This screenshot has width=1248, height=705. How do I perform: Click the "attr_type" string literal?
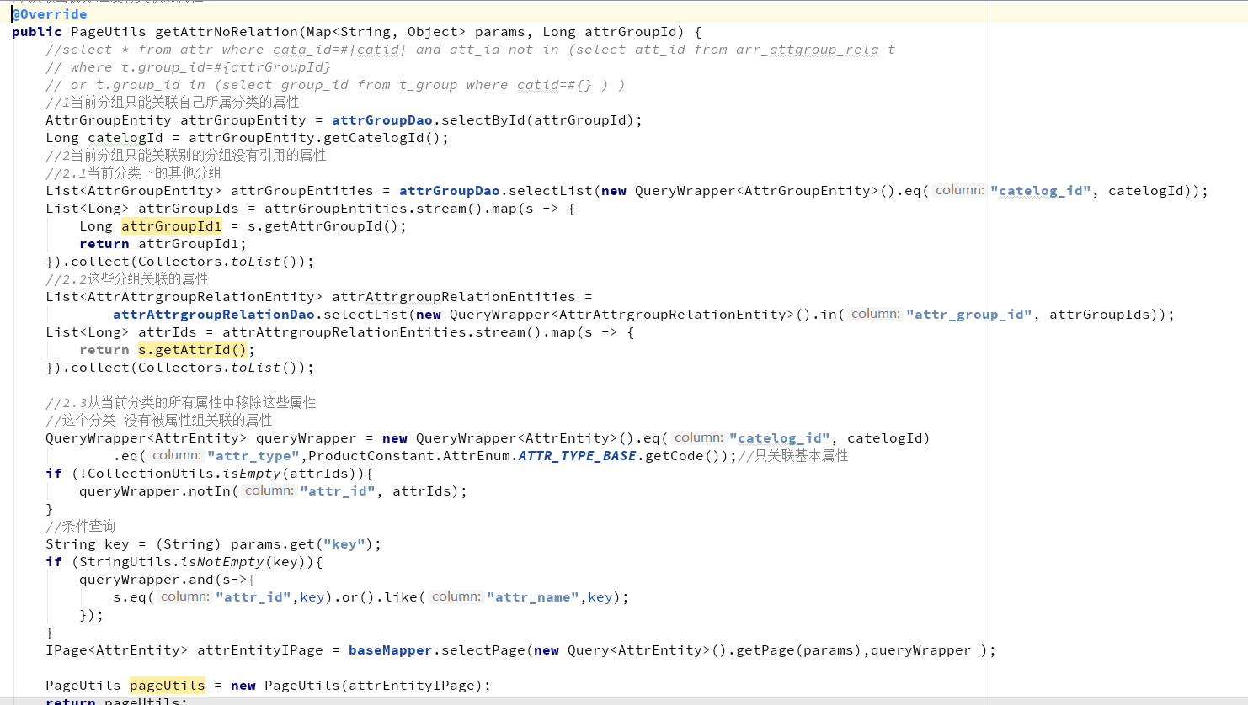(x=253, y=455)
